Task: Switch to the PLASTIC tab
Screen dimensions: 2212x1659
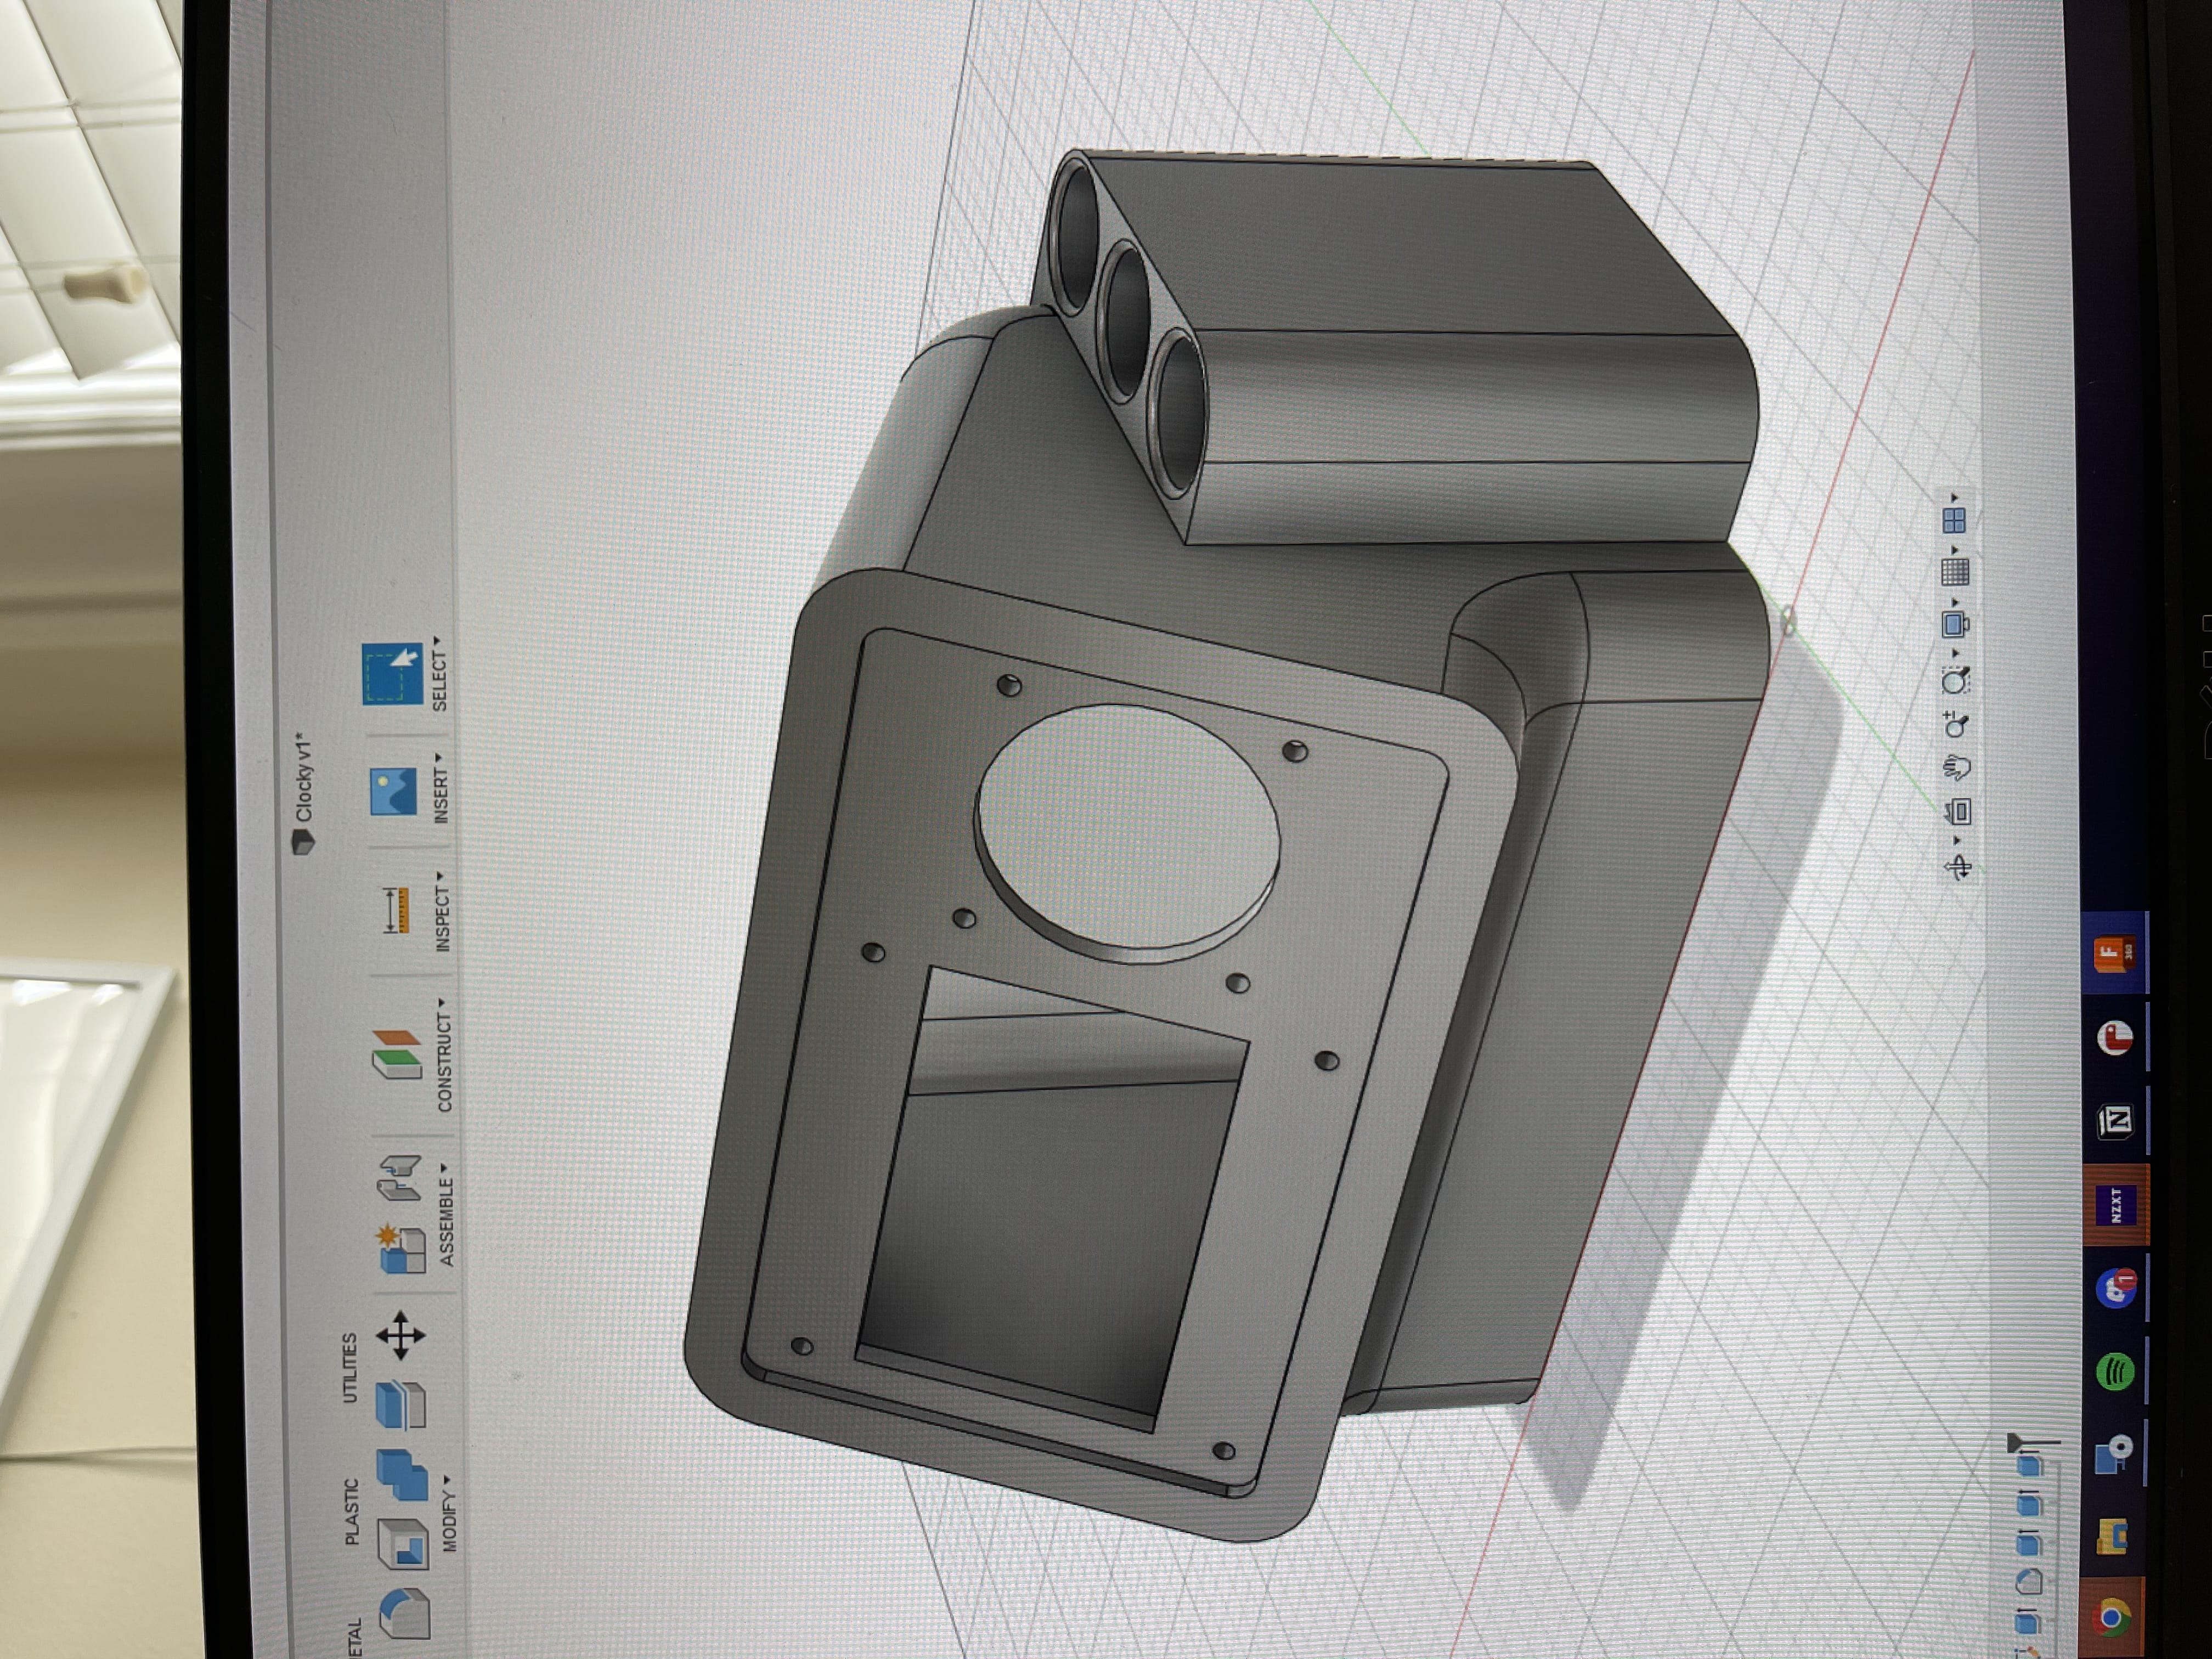Action: (351, 1511)
